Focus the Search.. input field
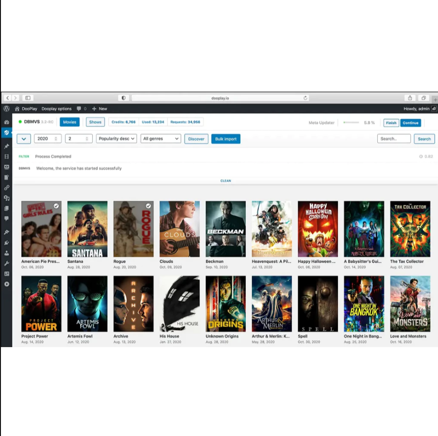438x436 pixels. [x=394, y=138]
